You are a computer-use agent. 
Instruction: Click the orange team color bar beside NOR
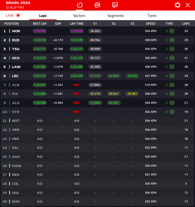10,31
